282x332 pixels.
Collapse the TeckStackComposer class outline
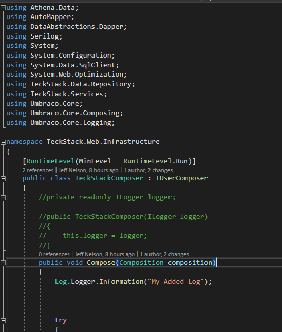coord(3,178)
